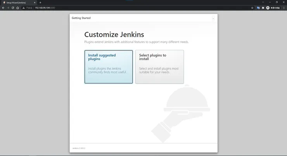Open the extensions puzzle icon
Image resolution: width=287 pixels, height=156 pixels.
[263, 8]
